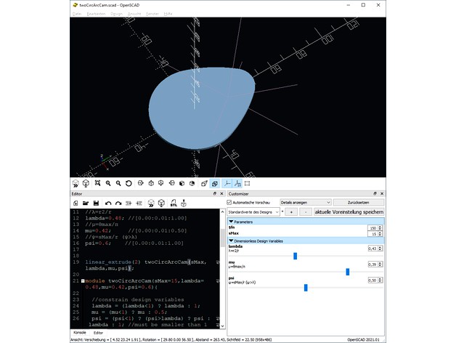Open the Bearbeiten menu
This screenshot has width=456, height=343.
pos(96,14)
